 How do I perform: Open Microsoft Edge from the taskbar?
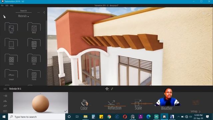(148, 117)
